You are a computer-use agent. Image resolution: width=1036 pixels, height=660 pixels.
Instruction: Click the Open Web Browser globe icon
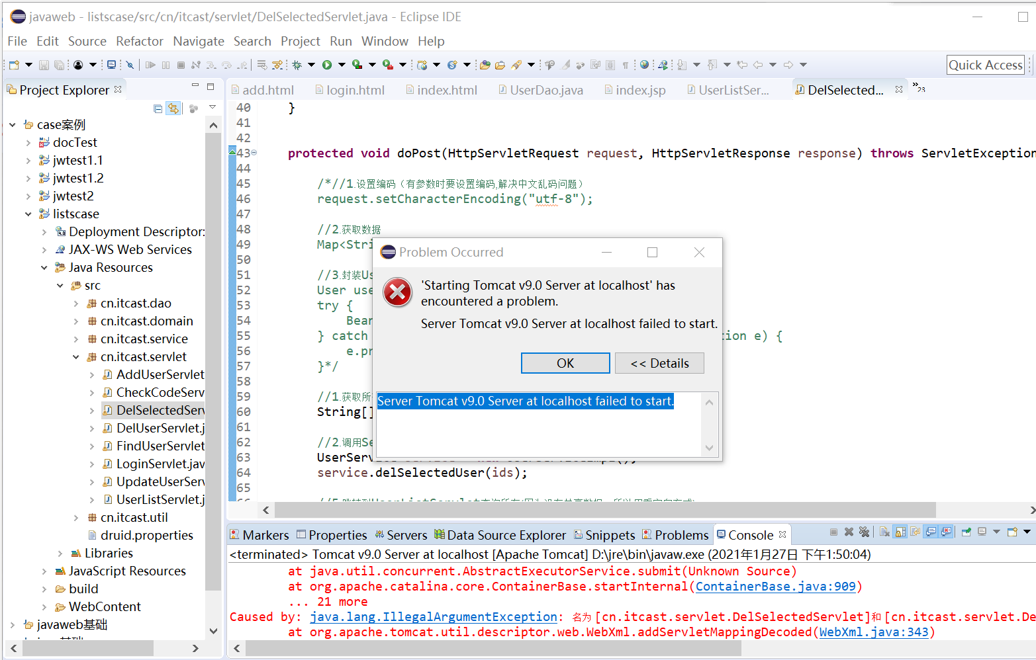point(644,65)
